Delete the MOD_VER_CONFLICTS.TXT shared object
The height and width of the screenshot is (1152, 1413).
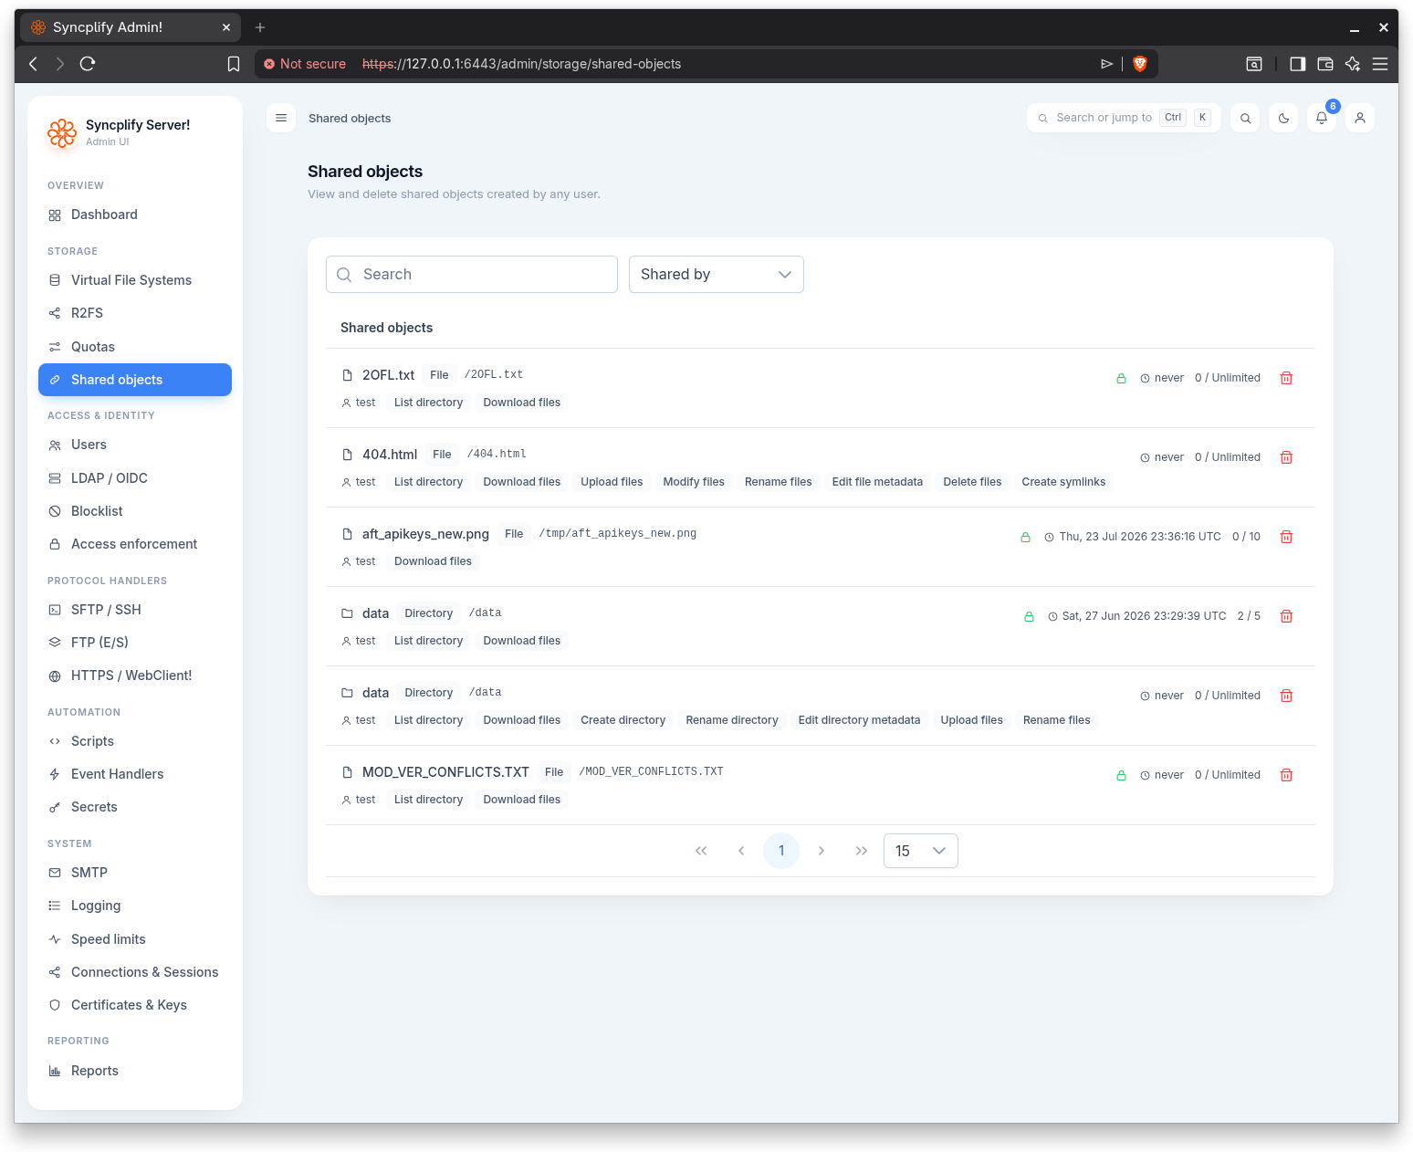click(1286, 775)
